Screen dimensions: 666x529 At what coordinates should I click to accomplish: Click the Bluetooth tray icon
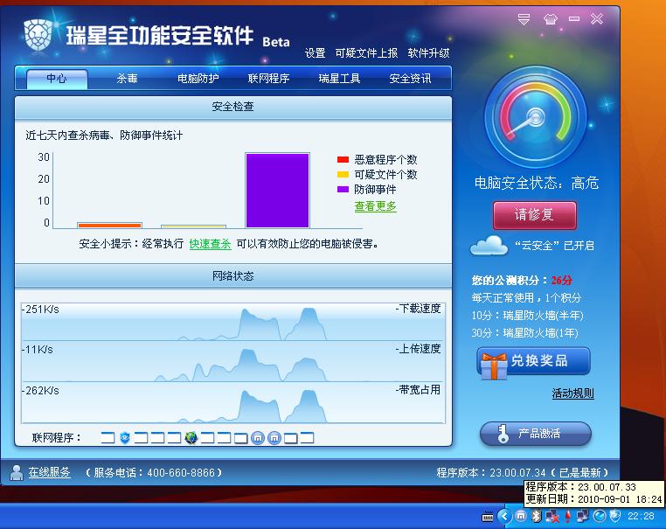pos(537,516)
